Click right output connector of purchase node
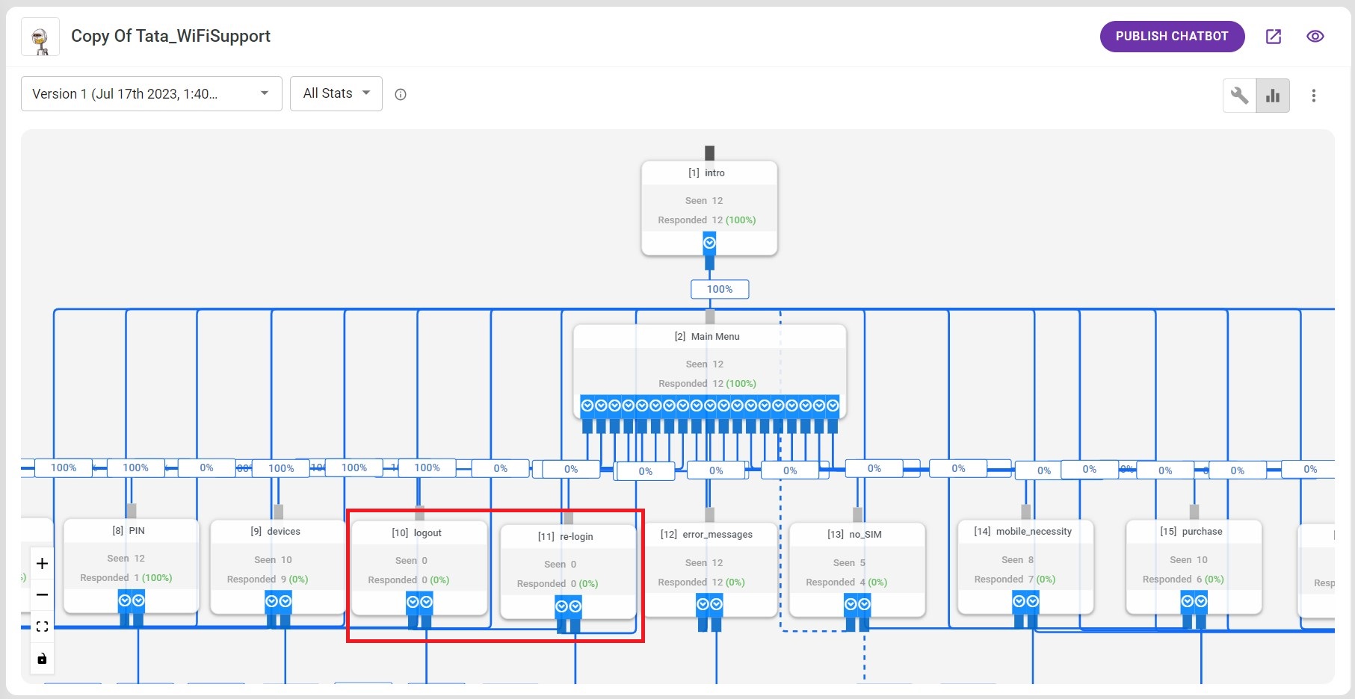This screenshot has height=699, width=1355. point(1200,601)
